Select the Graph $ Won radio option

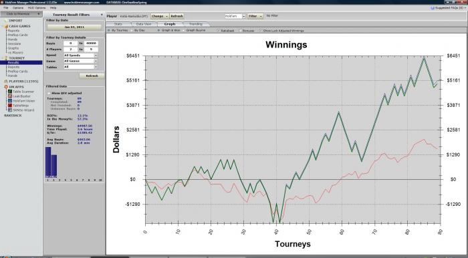coord(159,31)
